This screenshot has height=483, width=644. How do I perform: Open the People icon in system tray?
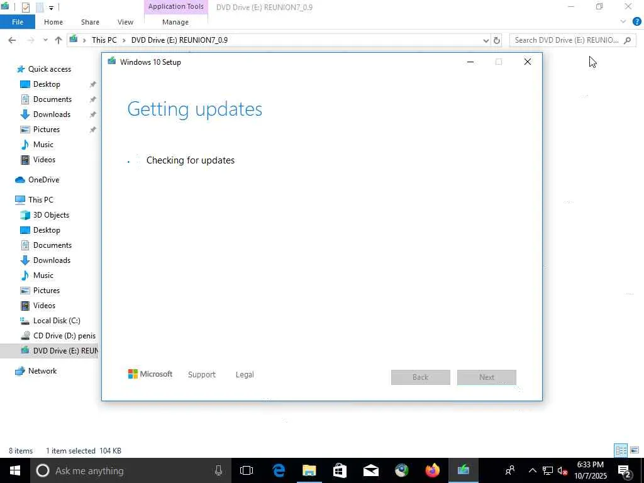(x=509, y=470)
